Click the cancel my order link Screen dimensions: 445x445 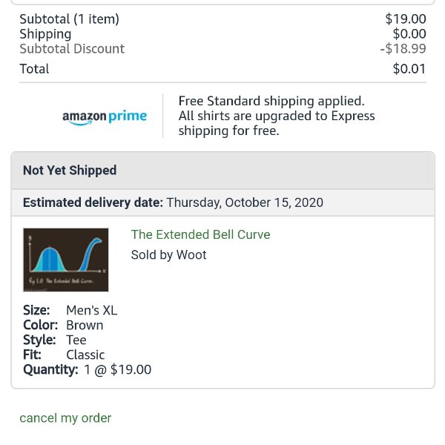tap(65, 418)
